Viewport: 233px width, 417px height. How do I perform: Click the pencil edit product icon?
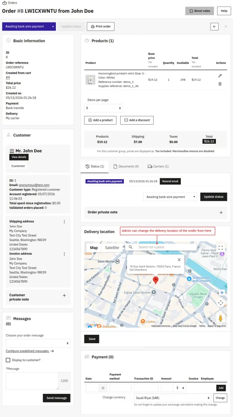tap(220, 76)
